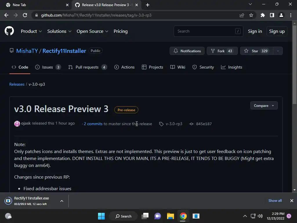Toggle the browser side panel icon
Image resolution: width=297 pixels, height=223 pixels.
click(x=272, y=15)
